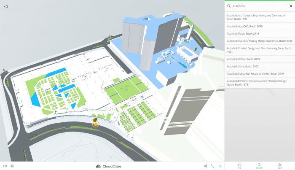The width and height of the screenshot is (295, 170).
Task: Click the camera view icon
Action: [x=5, y=166]
